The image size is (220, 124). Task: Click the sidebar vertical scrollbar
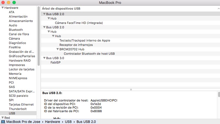pyautogui.click(x=39, y=36)
